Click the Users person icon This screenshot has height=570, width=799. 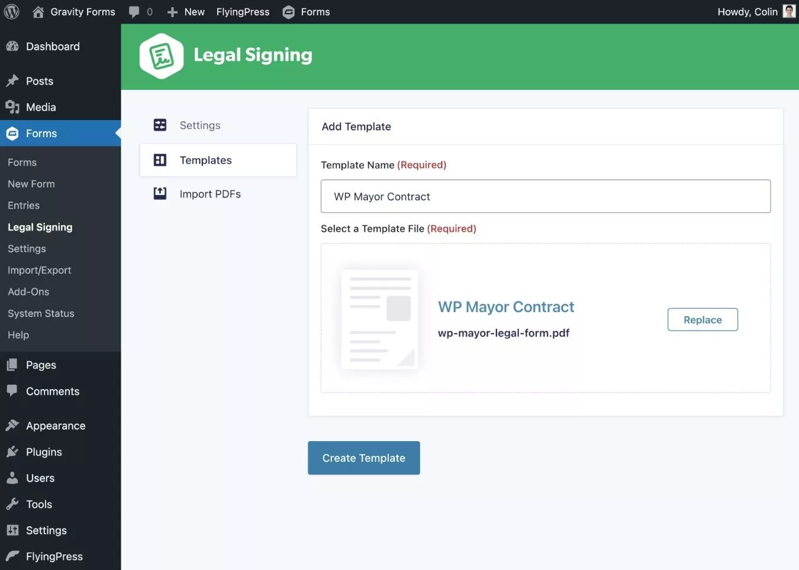tap(12, 478)
